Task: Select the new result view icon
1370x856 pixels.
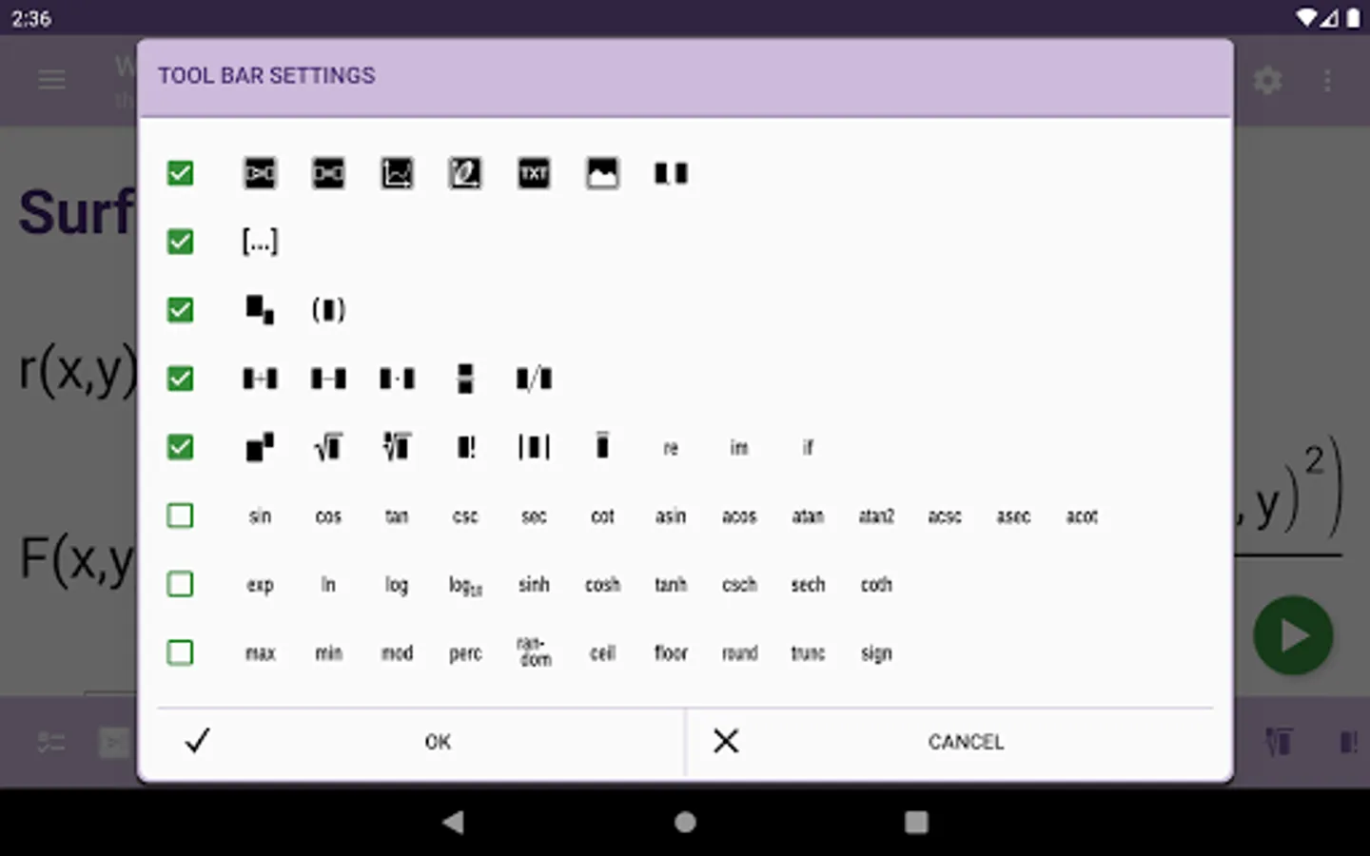Action: click(328, 173)
